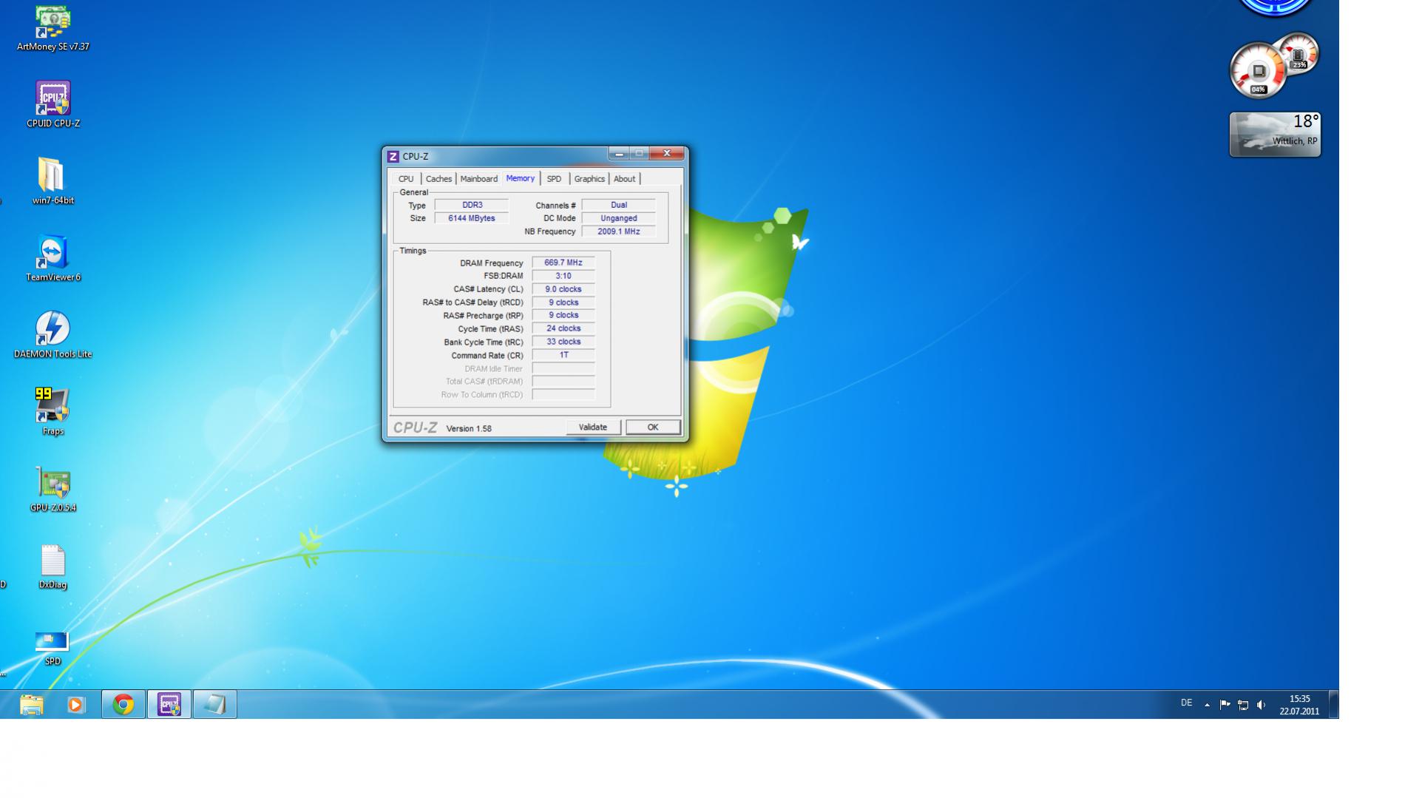Click the CAS# Latency 9.0 clocks value
This screenshot has height=798, width=1419.
(x=563, y=289)
